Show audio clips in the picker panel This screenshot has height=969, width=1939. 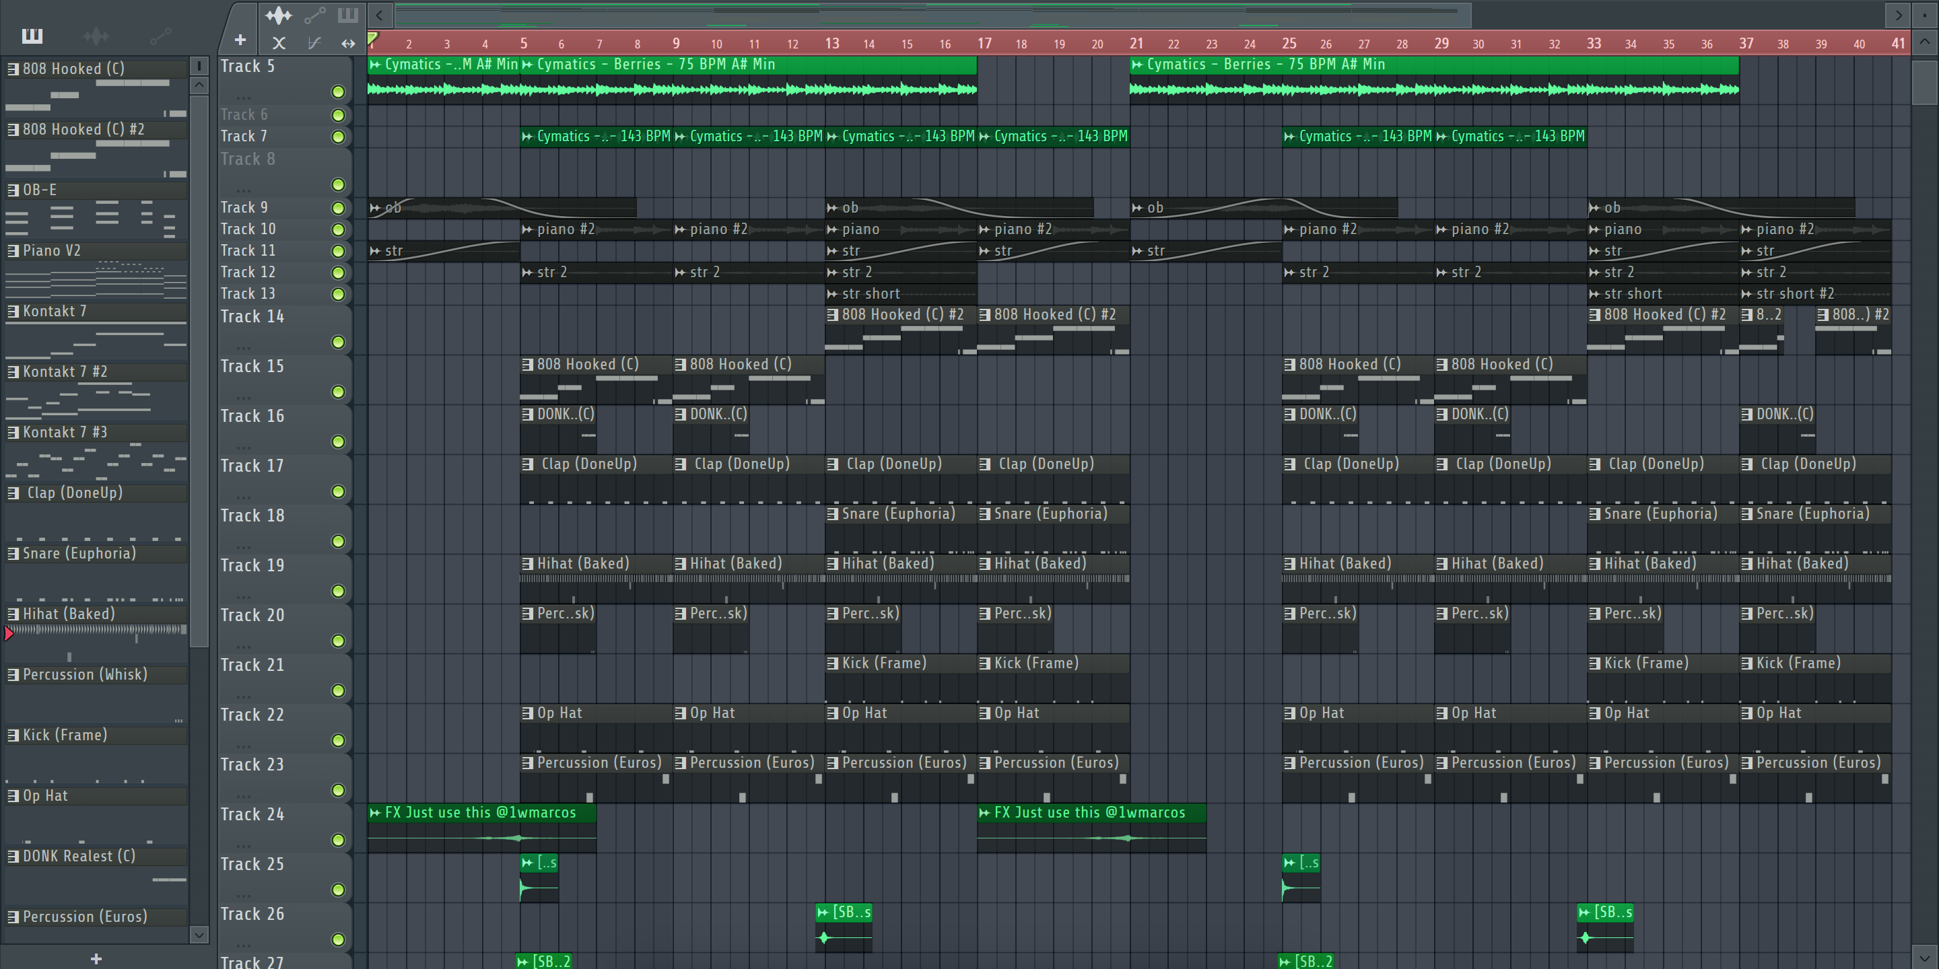pos(96,36)
